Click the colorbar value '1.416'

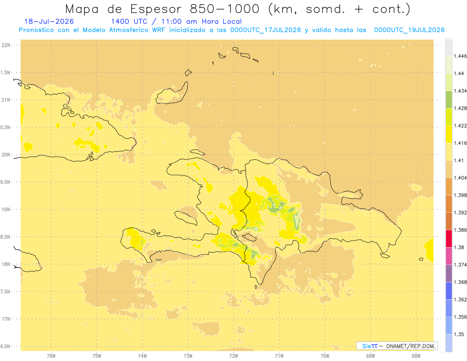[x=460, y=143]
